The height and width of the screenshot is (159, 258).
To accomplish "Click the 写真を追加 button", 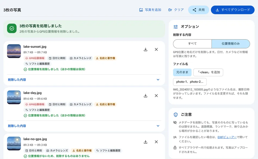I will 150,10.
